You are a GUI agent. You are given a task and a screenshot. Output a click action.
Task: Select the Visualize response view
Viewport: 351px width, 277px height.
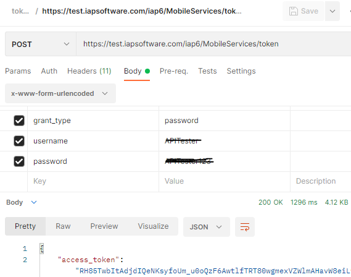click(153, 226)
